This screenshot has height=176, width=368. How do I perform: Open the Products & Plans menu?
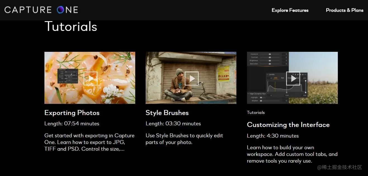click(x=345, y=10)
